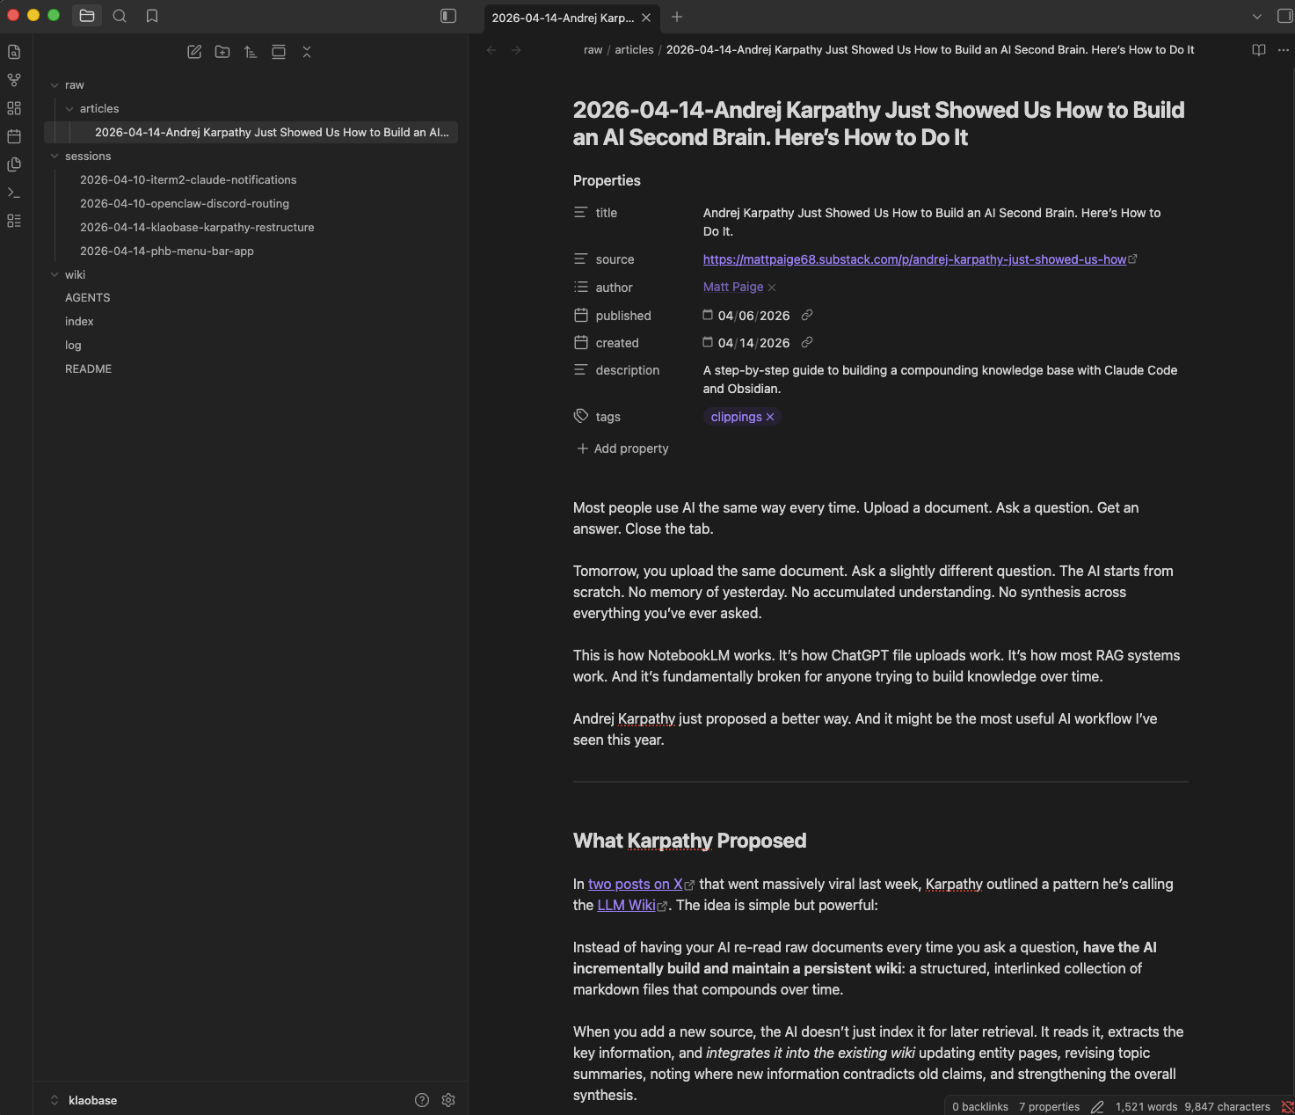
Task: Open the search pane icon
Action: click(120, 16)
